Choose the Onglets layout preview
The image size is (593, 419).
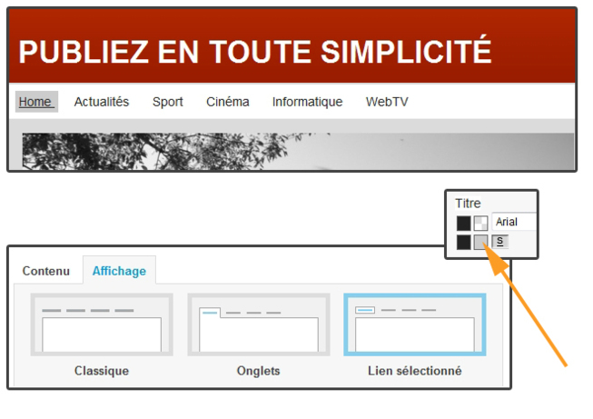coord(258,324)
